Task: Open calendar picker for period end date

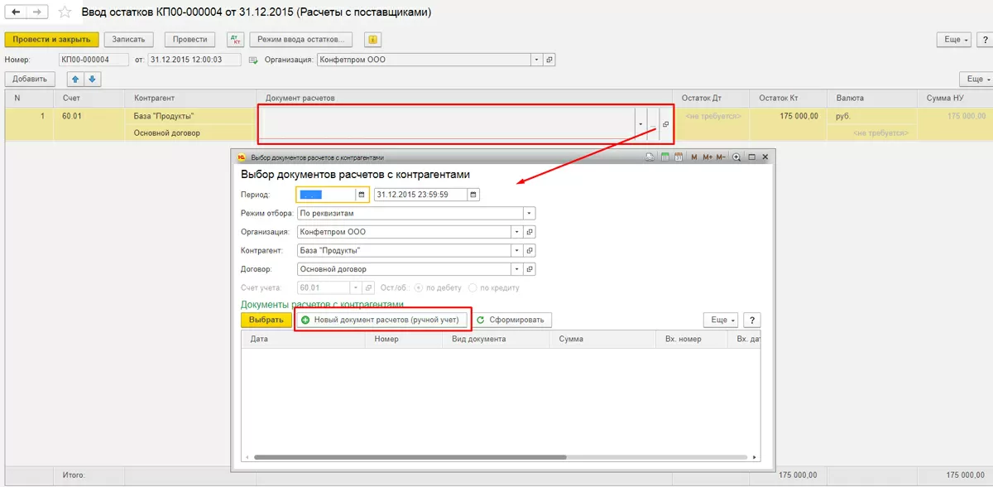Action: pos(473,195)
